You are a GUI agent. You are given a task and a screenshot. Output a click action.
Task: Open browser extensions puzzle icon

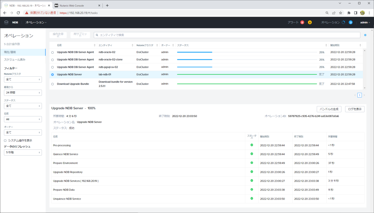349,13
